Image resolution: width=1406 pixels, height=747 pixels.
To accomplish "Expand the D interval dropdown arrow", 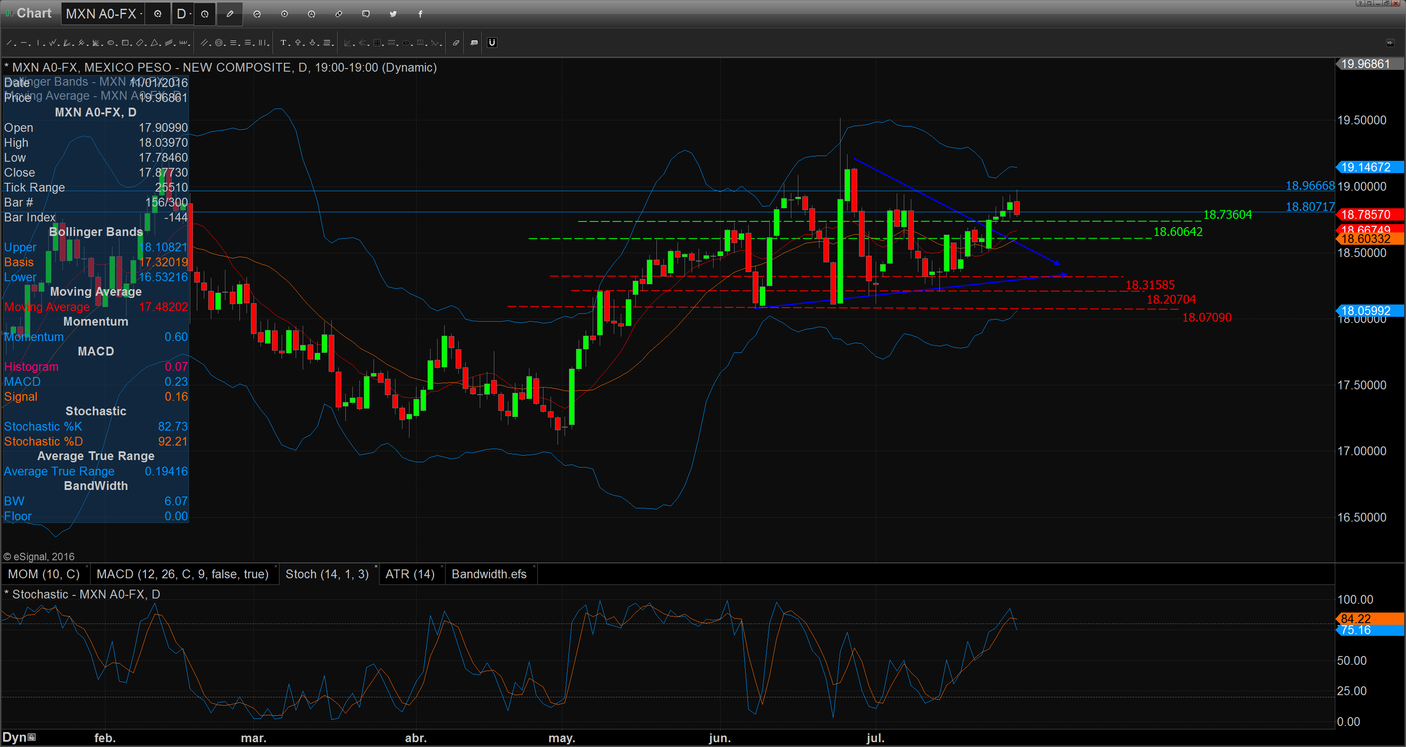I will [191, 14].
